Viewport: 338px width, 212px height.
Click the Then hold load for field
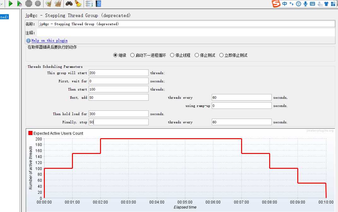click(x=119, y=114)
